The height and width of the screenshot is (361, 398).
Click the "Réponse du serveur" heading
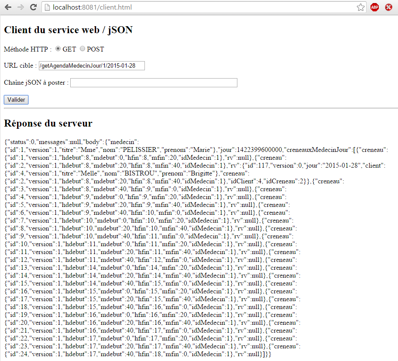coord(48,124)
